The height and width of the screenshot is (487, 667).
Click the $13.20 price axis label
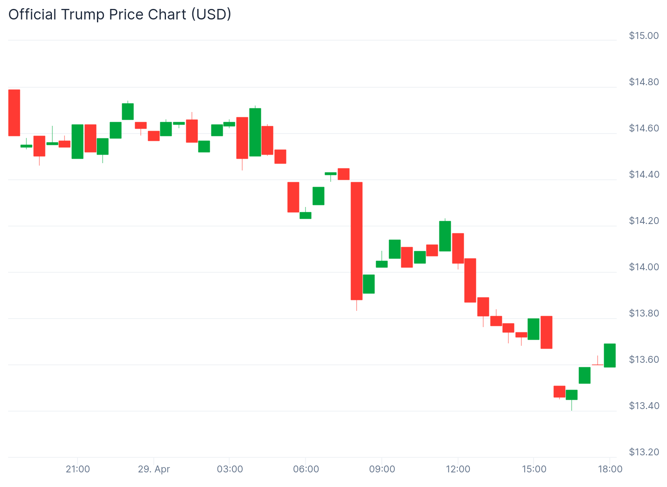pyautogui.click(x=643, y=452)
